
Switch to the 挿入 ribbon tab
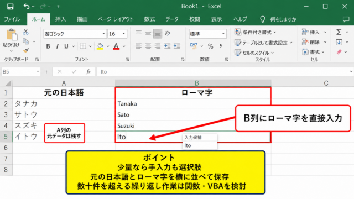tap(60, 19)
